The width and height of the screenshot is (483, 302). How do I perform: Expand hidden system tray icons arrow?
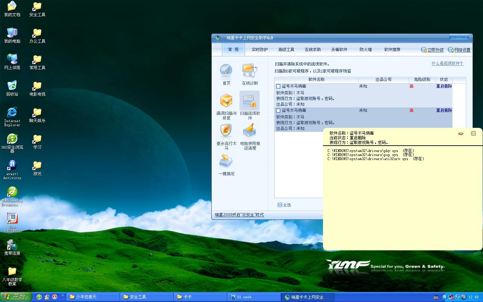445,297
